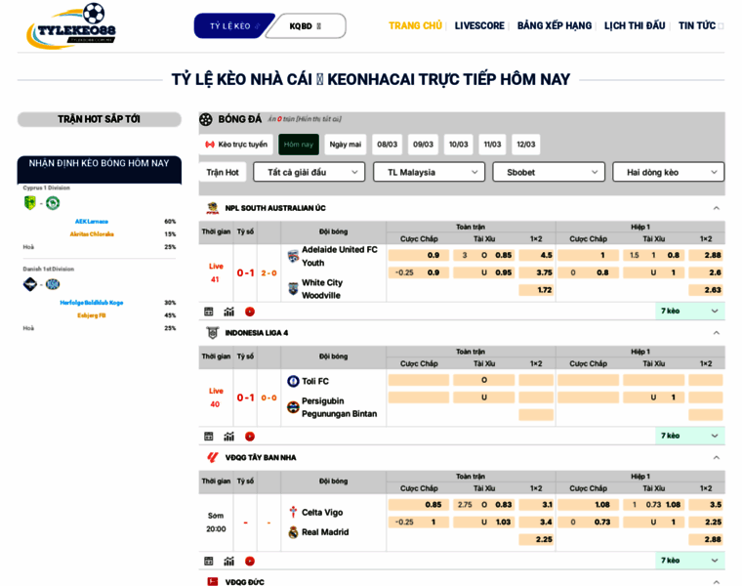This screenshot has height=586, width=742.
Task: Expand 7 kèo for Celta Vigo match
Action: coord(690,561)
